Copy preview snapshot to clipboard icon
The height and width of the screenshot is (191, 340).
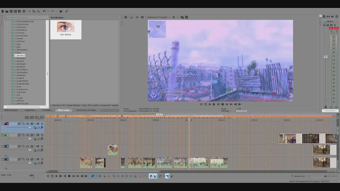coord(182,17)
